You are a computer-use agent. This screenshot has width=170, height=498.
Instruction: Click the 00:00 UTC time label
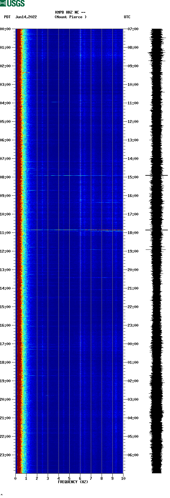tap(133, 344)
